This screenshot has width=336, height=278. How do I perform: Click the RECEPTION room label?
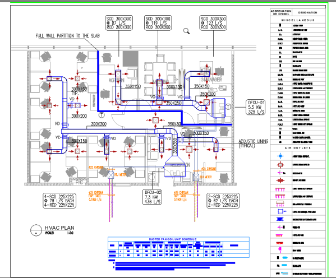(x=180, y=165)
